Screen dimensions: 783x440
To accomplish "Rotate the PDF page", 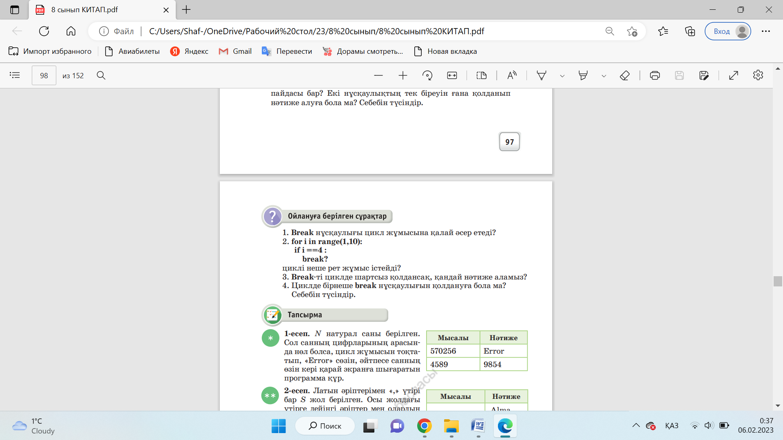I will coord(427,75).
